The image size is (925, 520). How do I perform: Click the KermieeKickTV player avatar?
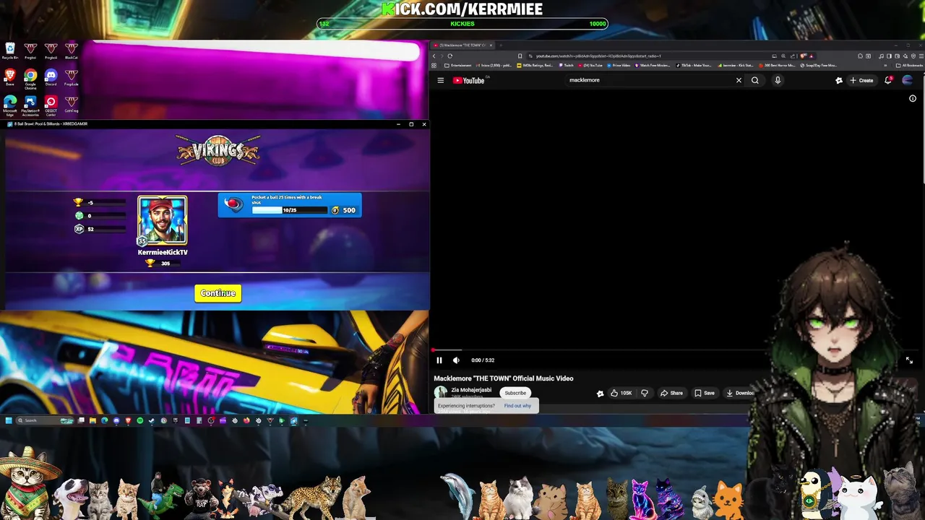point(163,221)
